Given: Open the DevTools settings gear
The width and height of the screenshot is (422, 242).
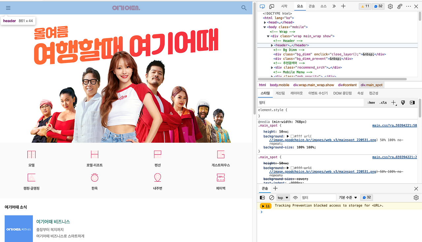Looking at the screenshot, I should [x=390, y=6].
